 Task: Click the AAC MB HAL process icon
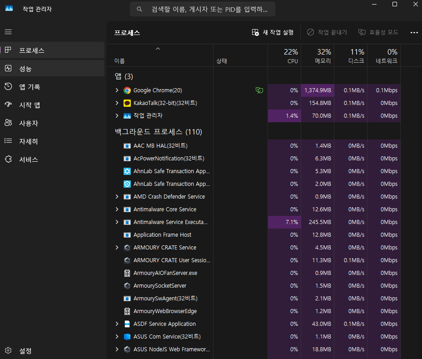[127, 146]
